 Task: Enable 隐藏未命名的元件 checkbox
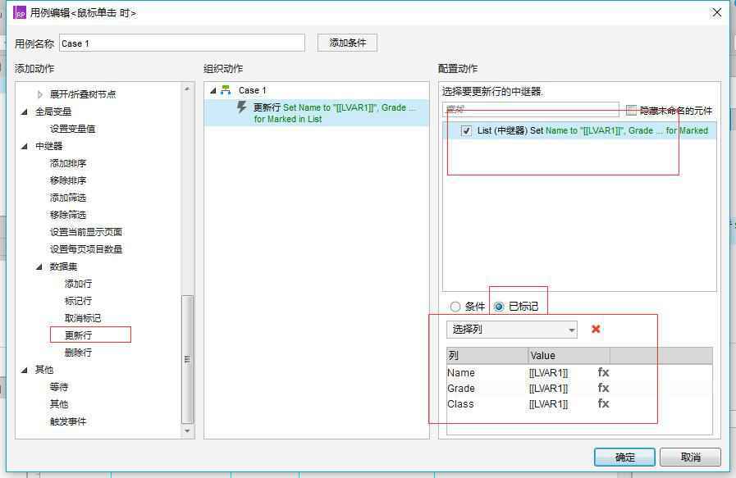tap(631, 110)
